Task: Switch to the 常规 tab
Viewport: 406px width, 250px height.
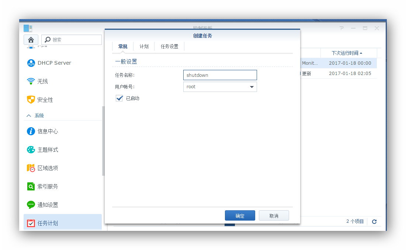Action: coord(123,46)
